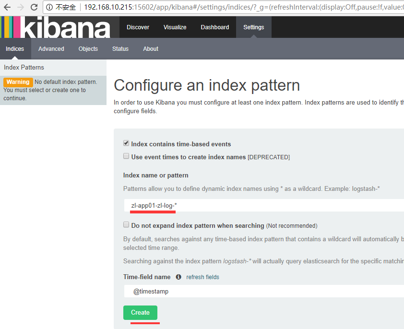Click the orange Warning label
Screen dimensions: 404x329
[18, 82]
